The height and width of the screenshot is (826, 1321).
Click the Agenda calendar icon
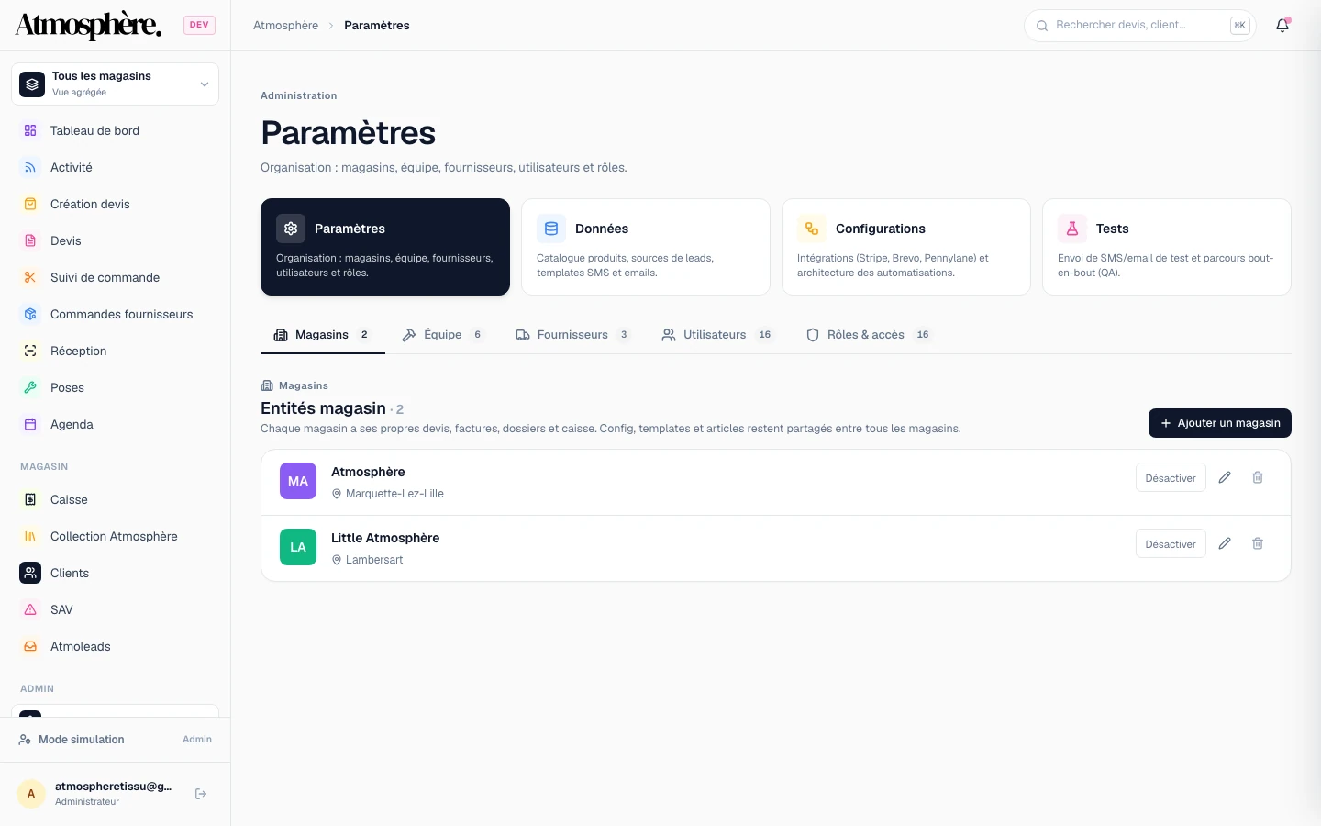point(30,424)
